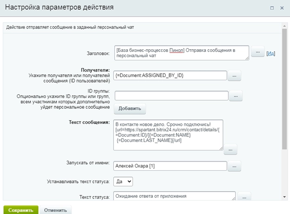This screenshot has height=214, width=290.
Task: Click the dialog description text about персональный чат
Action: (x=70, y=27)
